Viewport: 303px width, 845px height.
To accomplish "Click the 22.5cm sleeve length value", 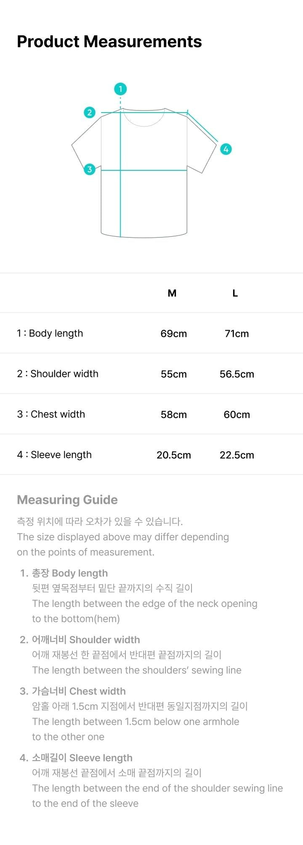I will click(x=237, y=455).
